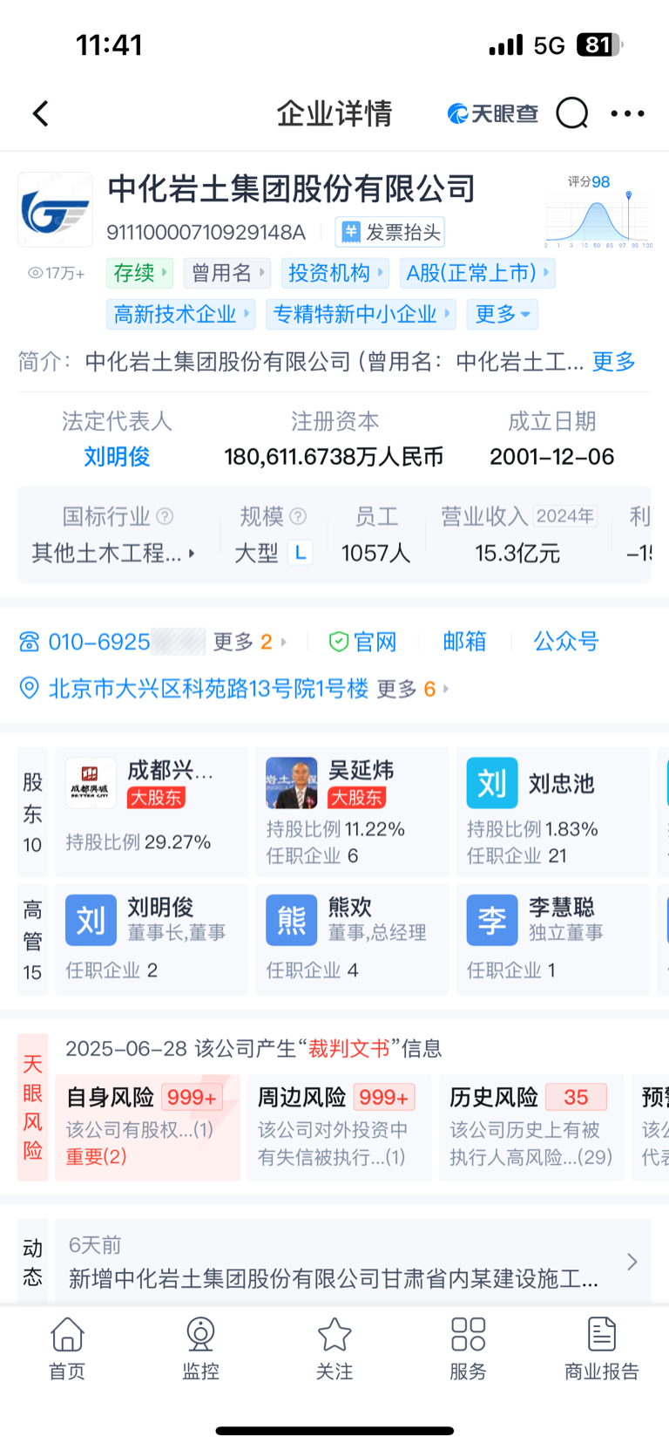Tap the 刘忠池 avatar icon
The height and width of the screenshot is (1450, 669).
point(492,783)
